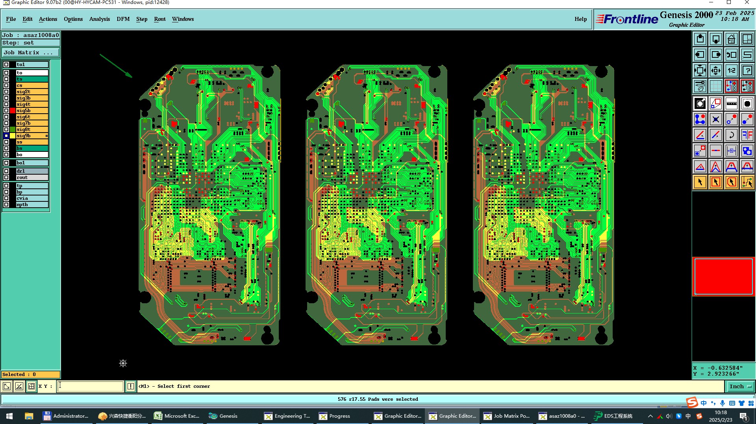Click the previous view undo-zoom icon
This screenshot has height=424, width=756.
coord(731,55)
